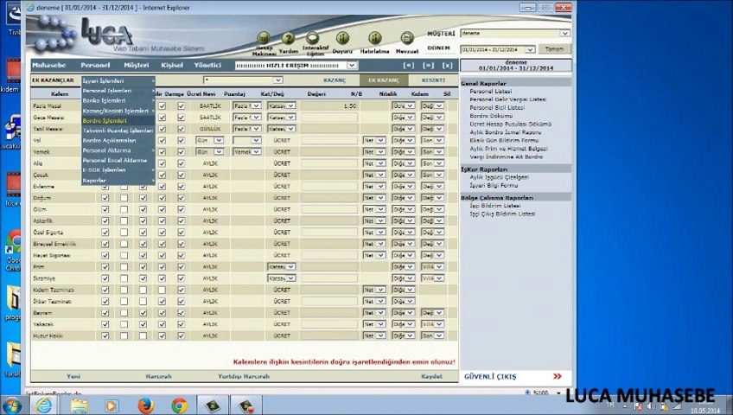Click the Duyuru announcements icon
The width and height of the screenshot is (733, 415).
coord(342,39)
